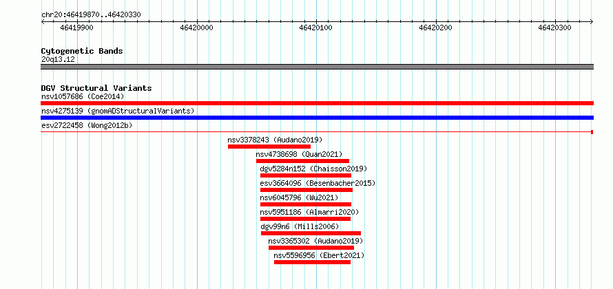Click the red bar under nsv4738698
Viewport: 613px width, 289px height.
[x=302, y=161]
